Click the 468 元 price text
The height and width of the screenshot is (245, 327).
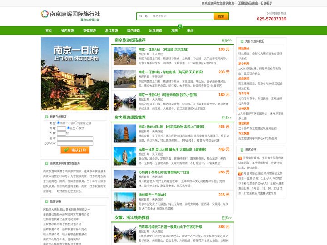224,127
